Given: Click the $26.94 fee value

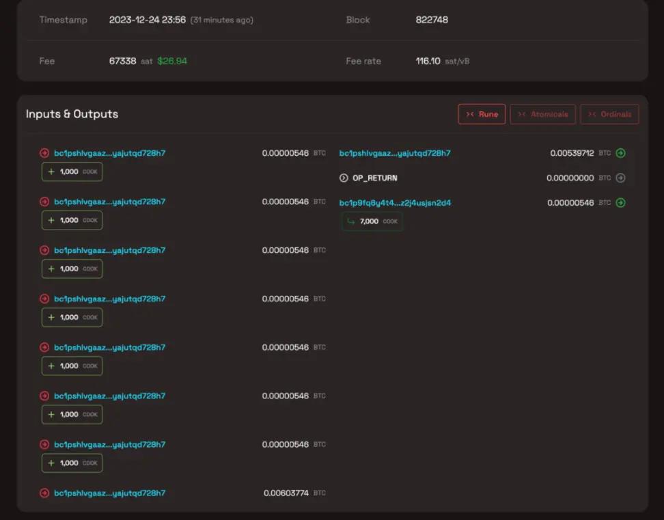Looking at the screenshot, I should point(172,61).
